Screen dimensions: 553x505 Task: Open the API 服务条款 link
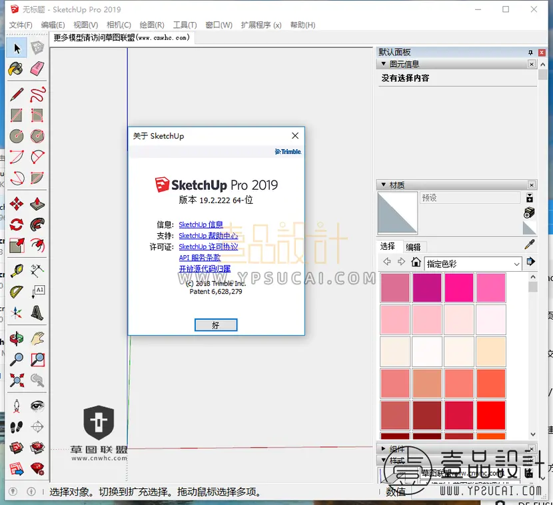(200, 258)
